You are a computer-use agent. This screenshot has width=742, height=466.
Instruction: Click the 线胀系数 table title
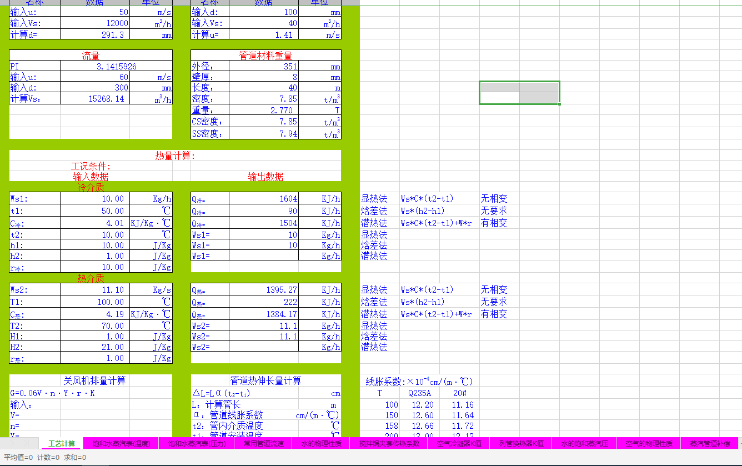tap(419, 382)
